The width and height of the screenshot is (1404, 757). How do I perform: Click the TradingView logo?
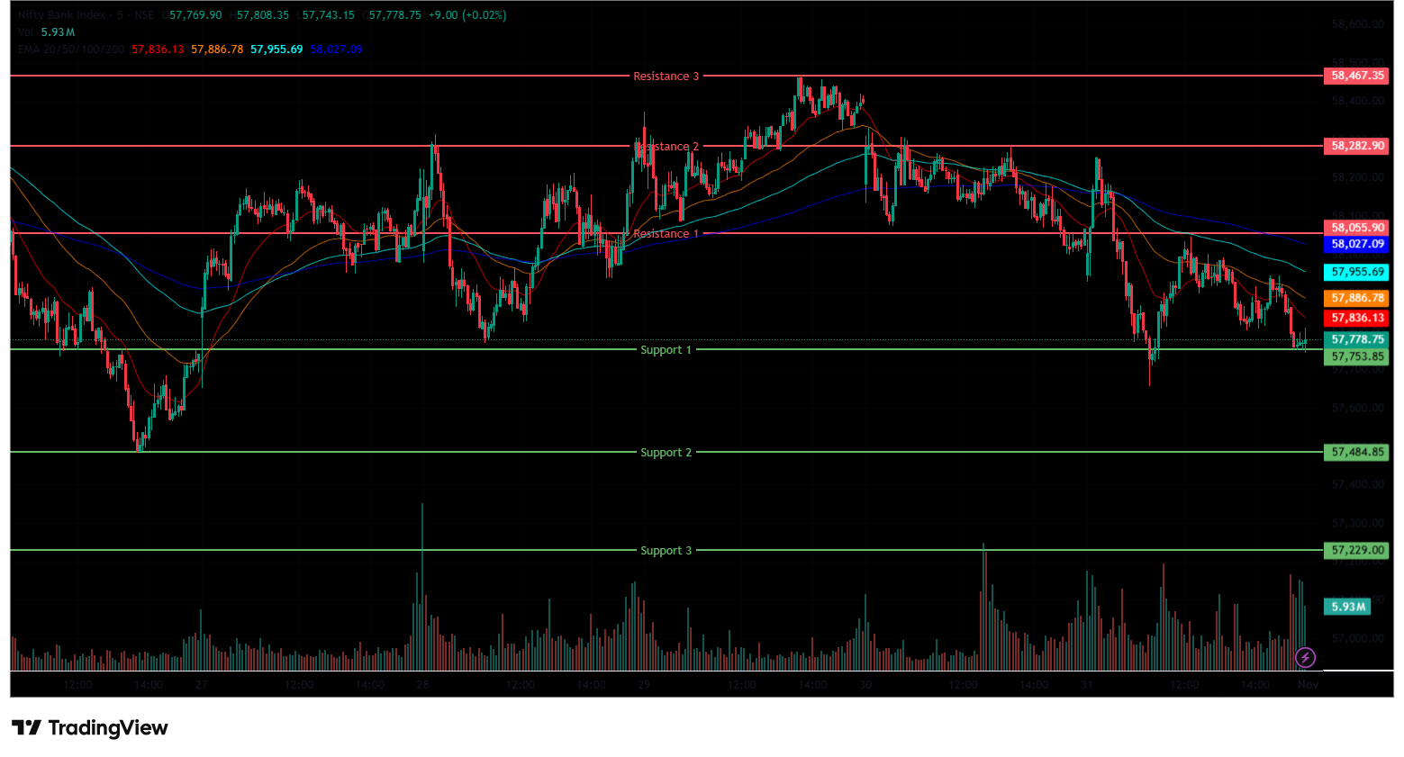[90, 727]
